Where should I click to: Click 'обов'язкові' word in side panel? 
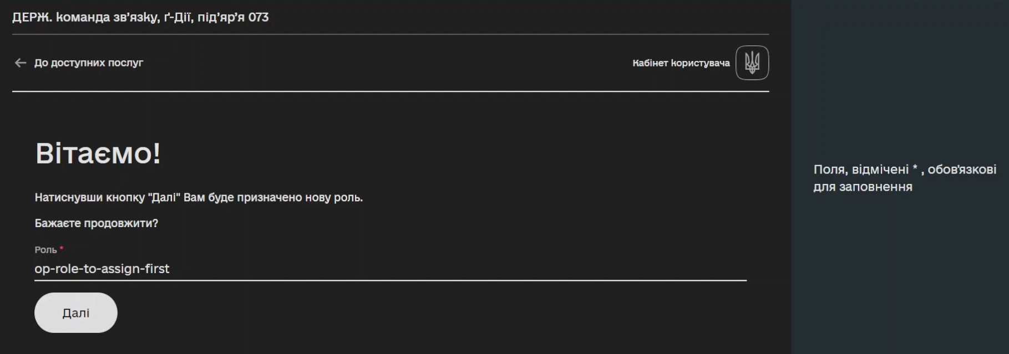962,170
